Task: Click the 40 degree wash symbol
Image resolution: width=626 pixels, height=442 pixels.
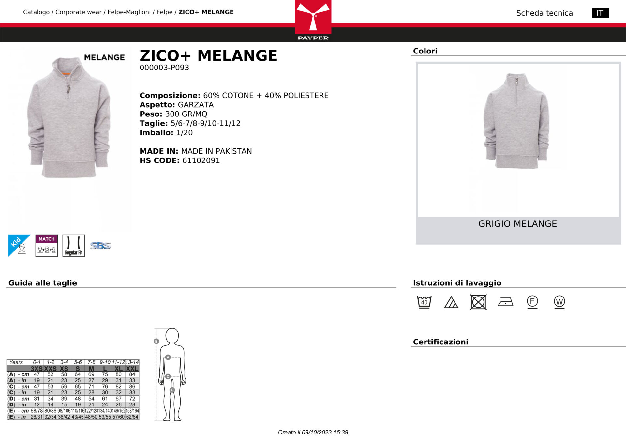Action: pyautogui.click(x=424, y=302)
